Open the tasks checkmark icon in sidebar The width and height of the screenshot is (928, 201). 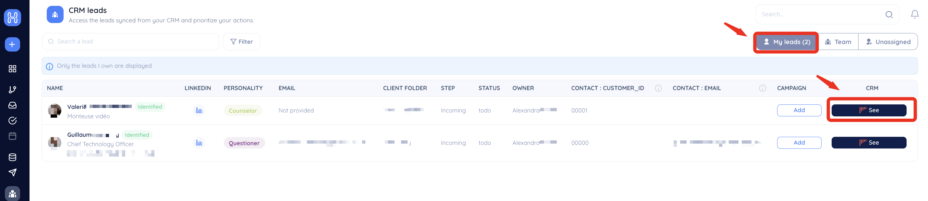coord(12,121)
